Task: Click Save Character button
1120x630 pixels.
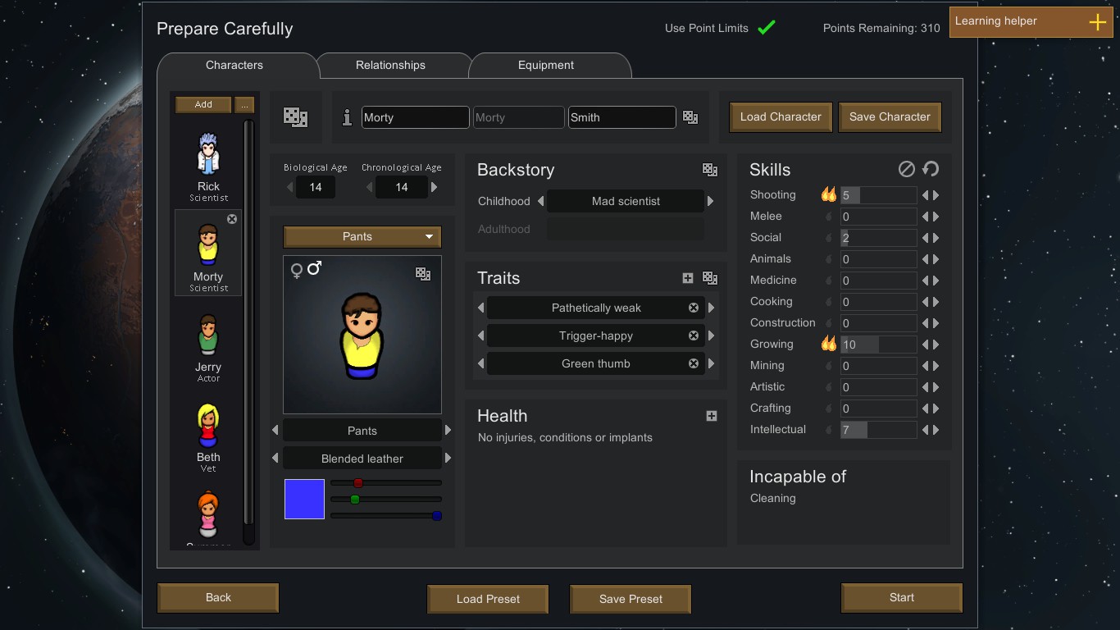Action: 890,117
